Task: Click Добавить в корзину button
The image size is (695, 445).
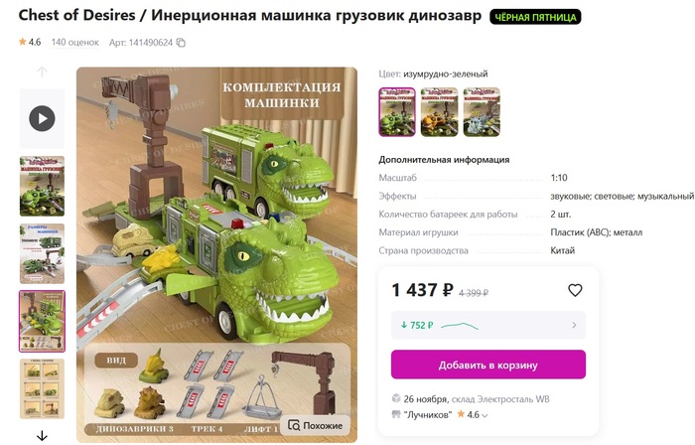Action: point(488,365)
